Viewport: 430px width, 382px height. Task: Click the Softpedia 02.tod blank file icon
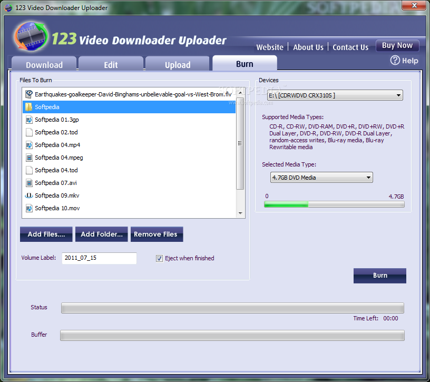[x=29, y=132]
